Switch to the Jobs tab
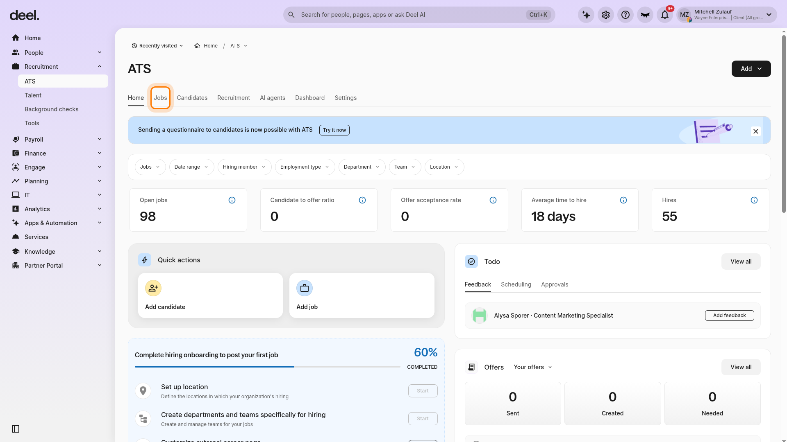 pos(160,98)
